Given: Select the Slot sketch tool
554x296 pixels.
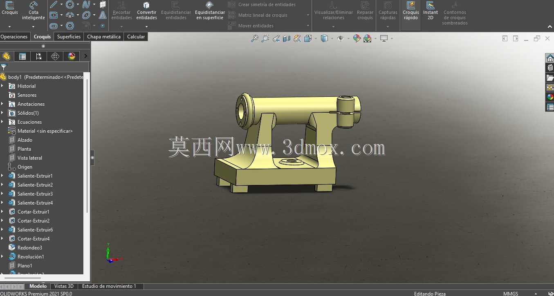Looking at the screenshot, I should [x=54, y=26].
